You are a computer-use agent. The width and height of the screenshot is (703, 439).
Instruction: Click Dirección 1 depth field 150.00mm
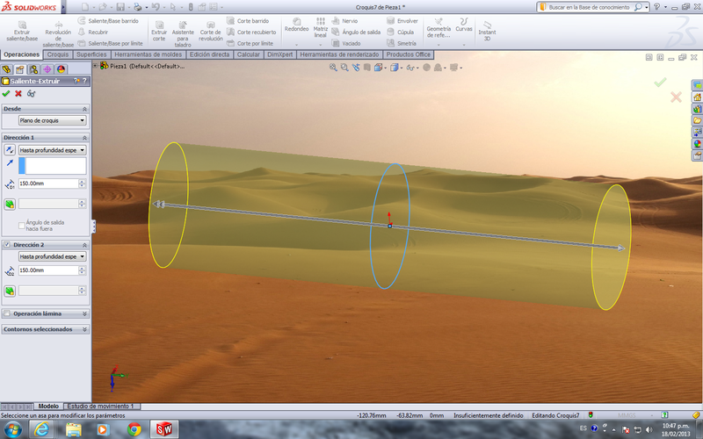[48, 184]
